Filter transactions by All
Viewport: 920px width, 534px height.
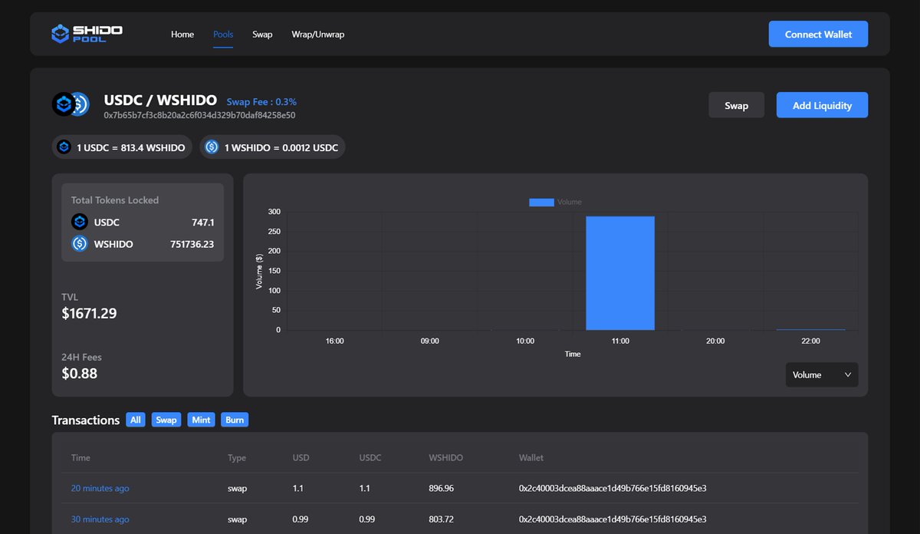click(x=136, y=420)
